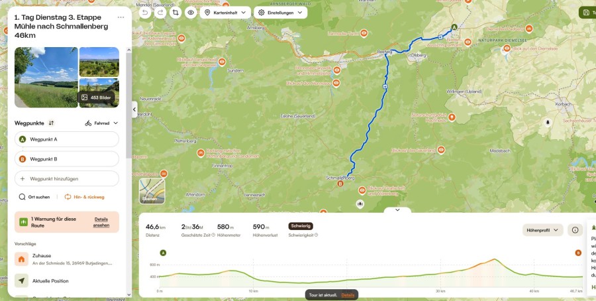Screen dimensions: 596x301
Task: Click the undo arrow icon
Action: pyautogui.click(x=145, y=13)
